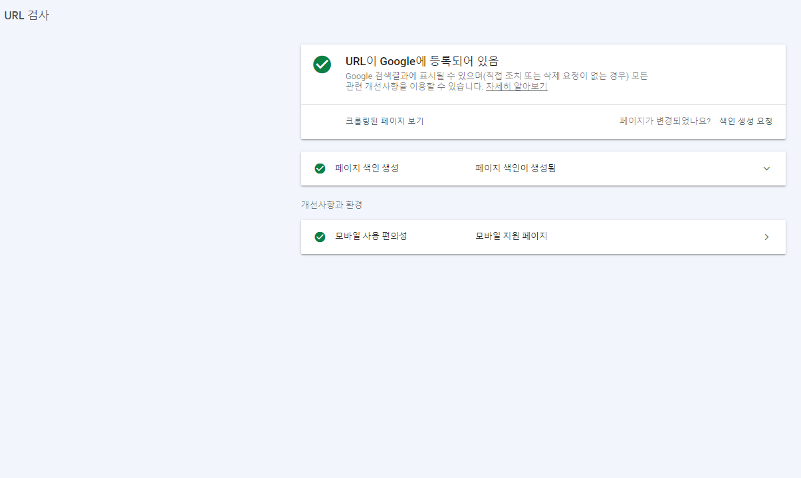Request indexing via 색인 생성 요청
Image resolution: width=801 pixels, height=478 pixels.
tap(746, 121)
